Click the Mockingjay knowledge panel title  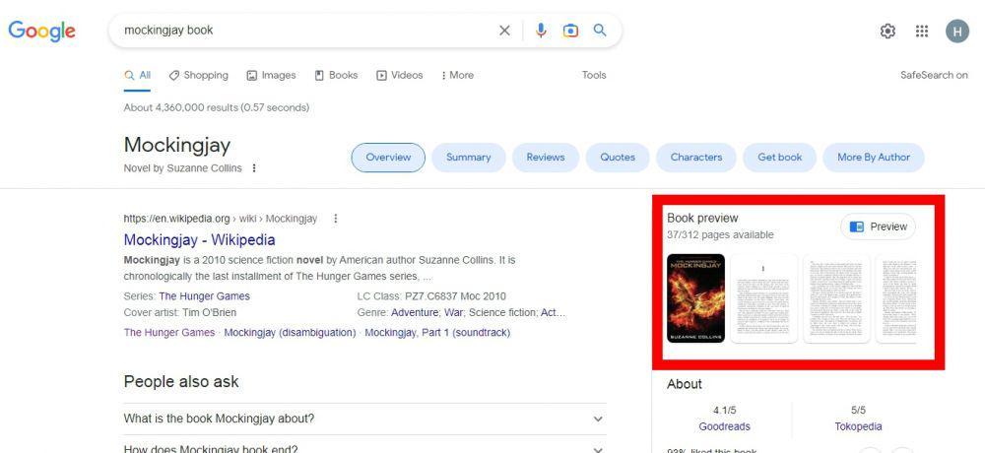(177, 145)
